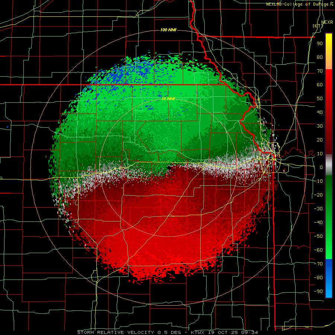335x335 pixels.
Task: Select the gray zero-velocity segment of color bar
Action: [x=329, y=165]
